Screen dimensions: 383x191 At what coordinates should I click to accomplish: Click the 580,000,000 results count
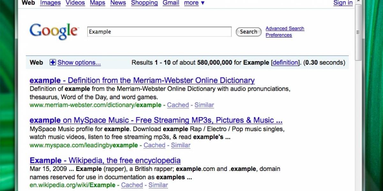coord(214,62)
